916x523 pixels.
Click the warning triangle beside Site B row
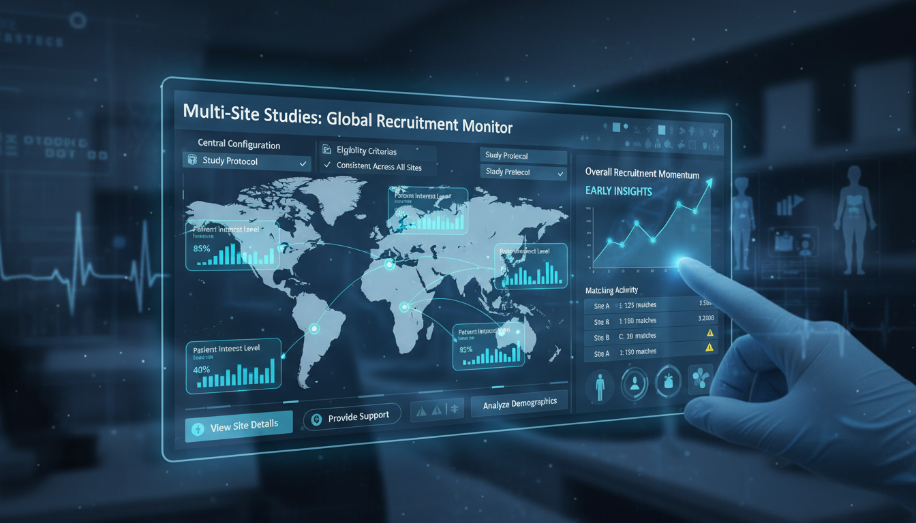click(x=709, y=334)
